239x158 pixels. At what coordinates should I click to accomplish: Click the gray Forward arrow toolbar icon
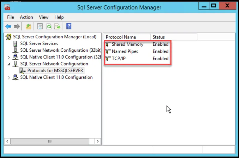[x=17, y=27]
